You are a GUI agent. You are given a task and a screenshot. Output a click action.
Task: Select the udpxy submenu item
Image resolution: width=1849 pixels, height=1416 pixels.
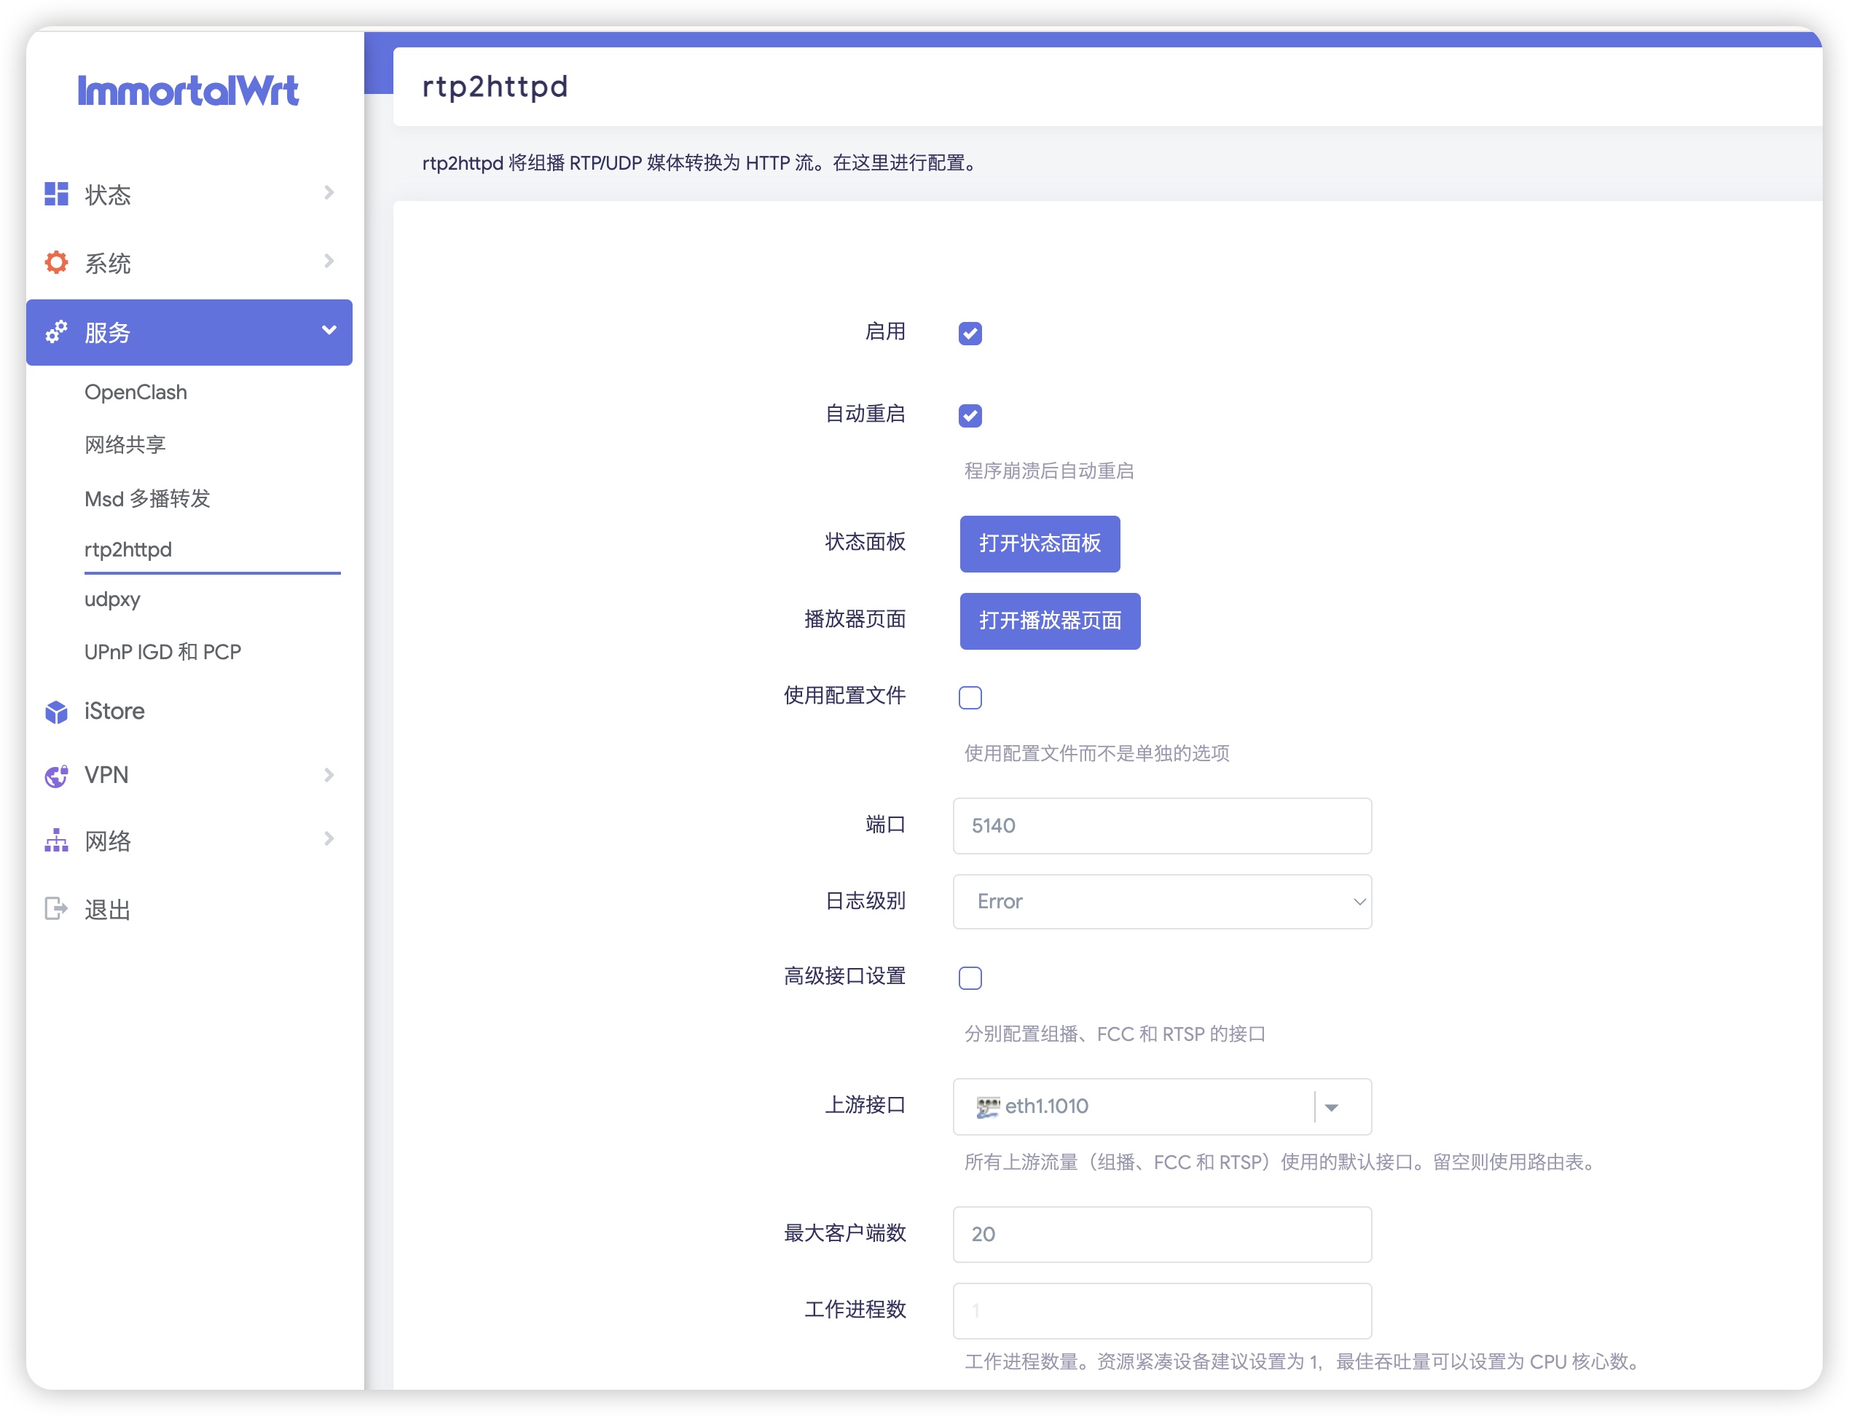click(112, 599)
